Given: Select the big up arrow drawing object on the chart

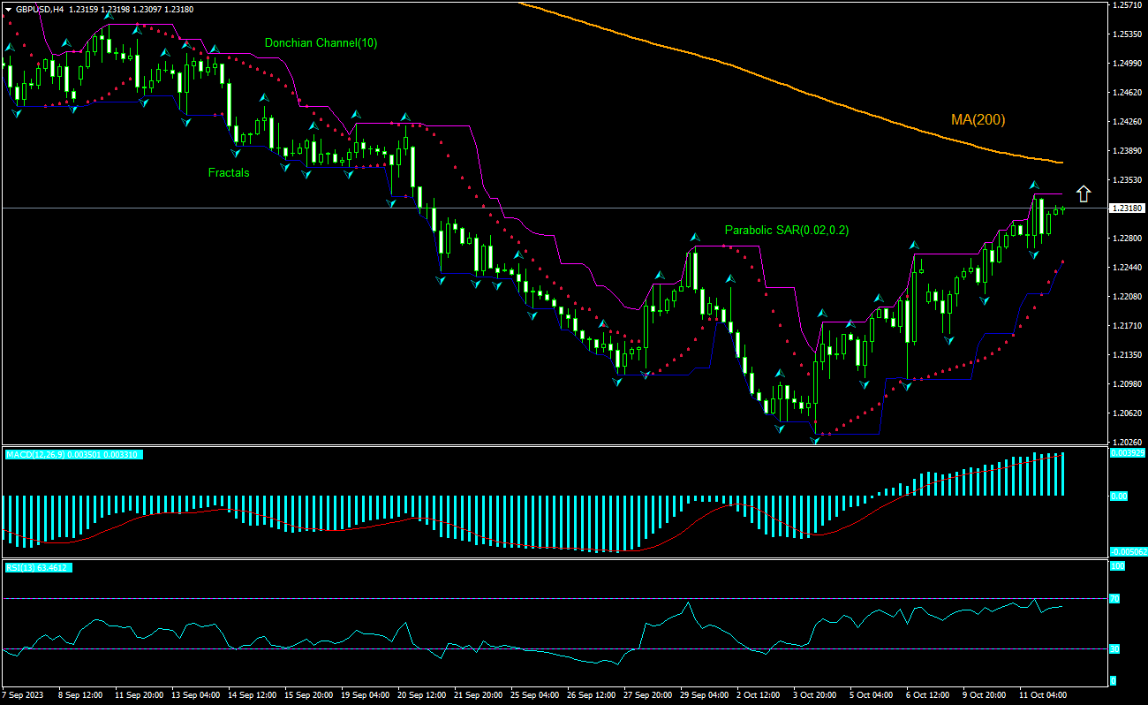Looking at the screenshot, I should point(1084,193).
